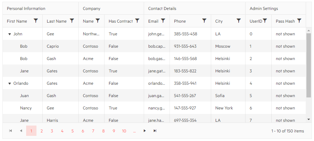The height and width of the screenshot is (141, 314).
Task: Collapse the John Gee tree row
Action: [9, 34]
